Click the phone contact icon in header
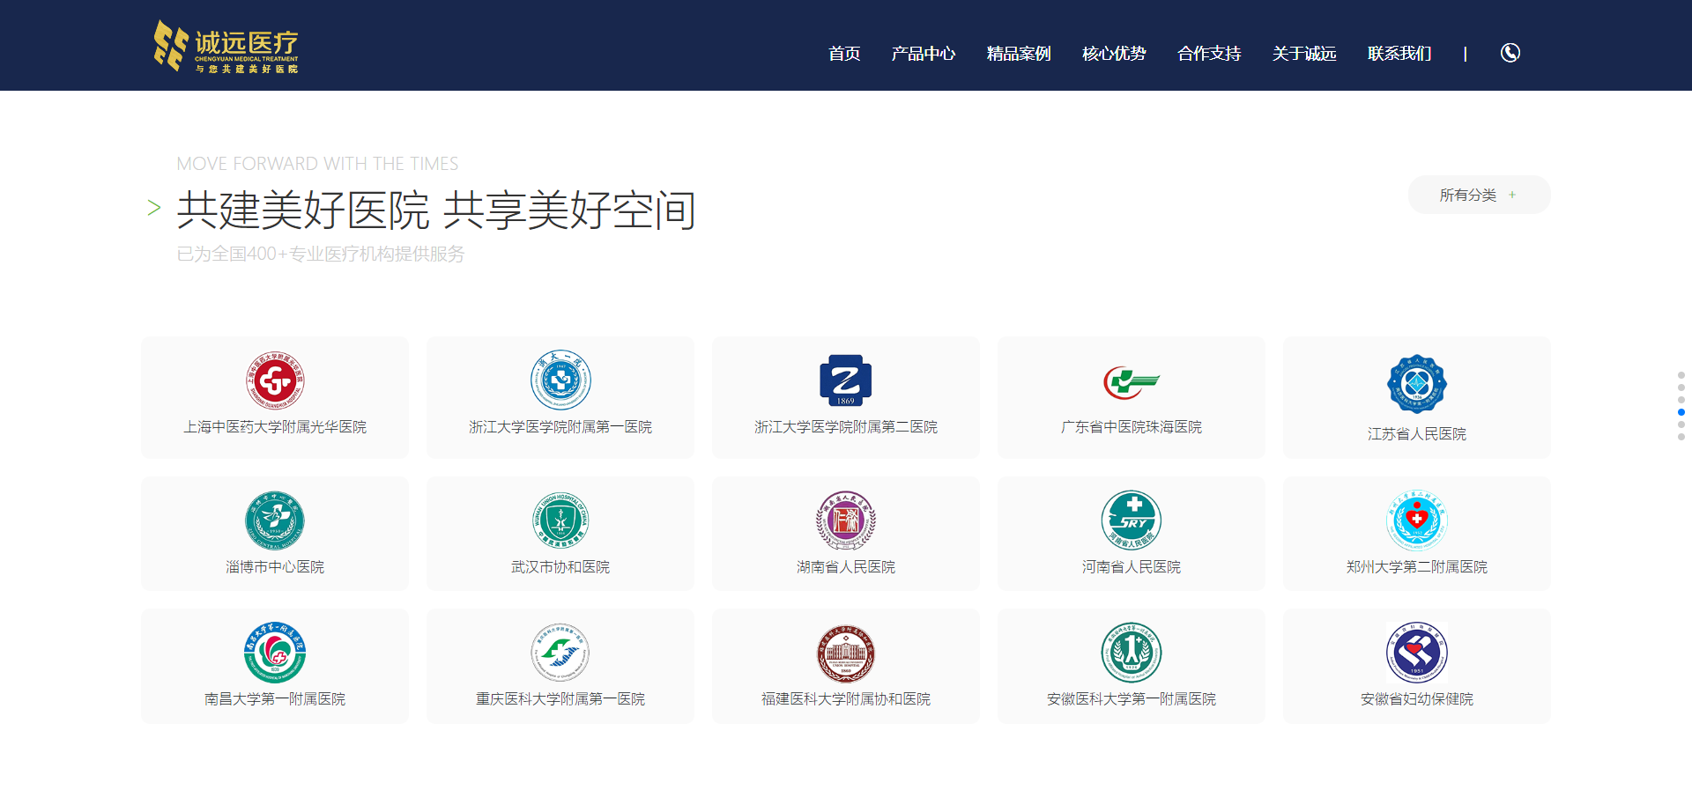This screenshot has width=1692, height=812. coord(1510,53)
